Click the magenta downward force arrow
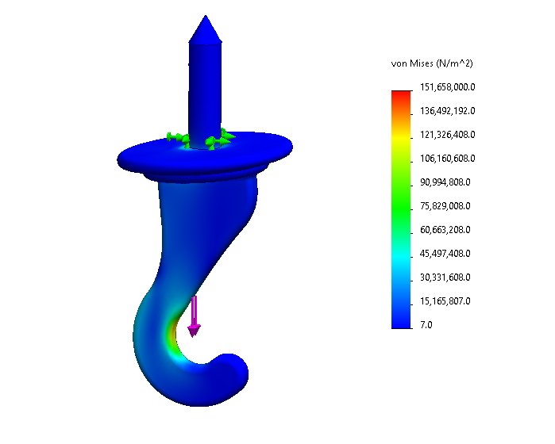555x444 pixels. pyautogui.click(x=194, y=316)
